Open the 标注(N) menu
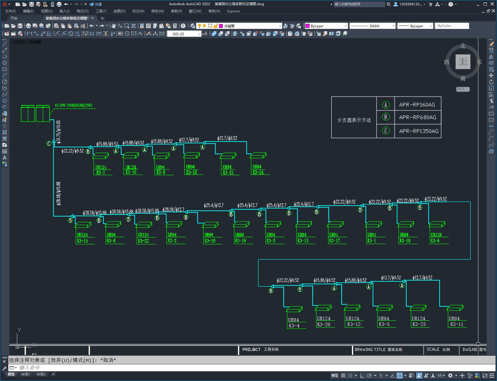Viewport: 497px width, 381px height. (x=138, y=11)
